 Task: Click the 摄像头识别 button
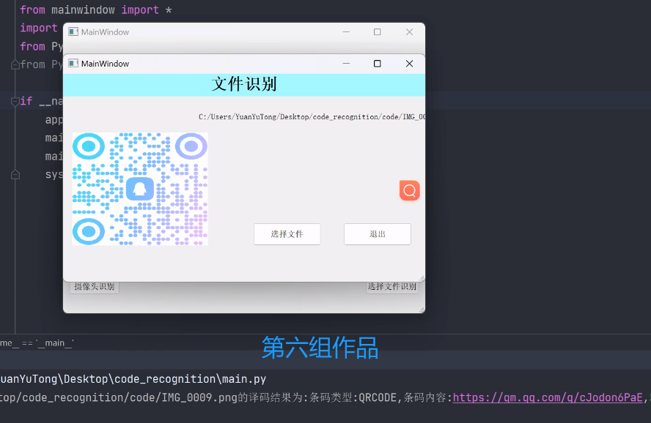tap(94, 287)
